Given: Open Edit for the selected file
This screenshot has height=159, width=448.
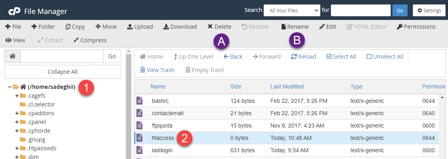Looking at the screenshot, I should coord(328,27).
